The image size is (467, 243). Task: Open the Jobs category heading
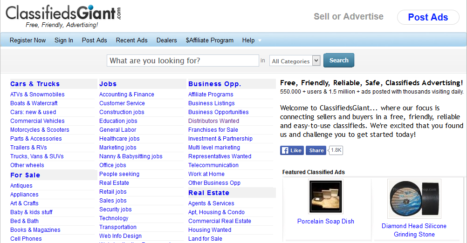108,84
